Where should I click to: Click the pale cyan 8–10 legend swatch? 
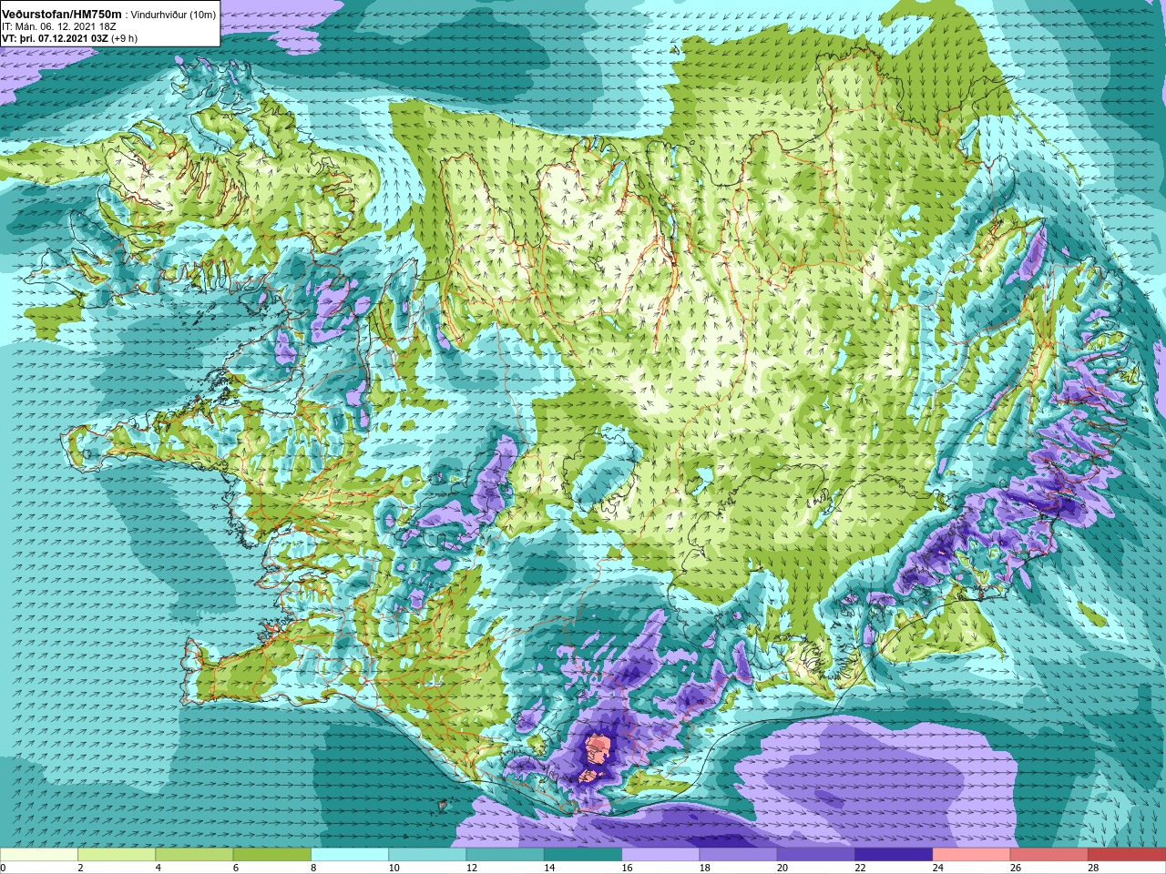(x=350, y=854)
